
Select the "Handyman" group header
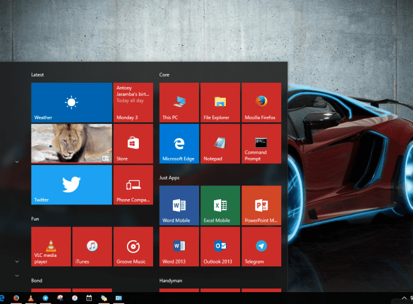click(170, 281)
